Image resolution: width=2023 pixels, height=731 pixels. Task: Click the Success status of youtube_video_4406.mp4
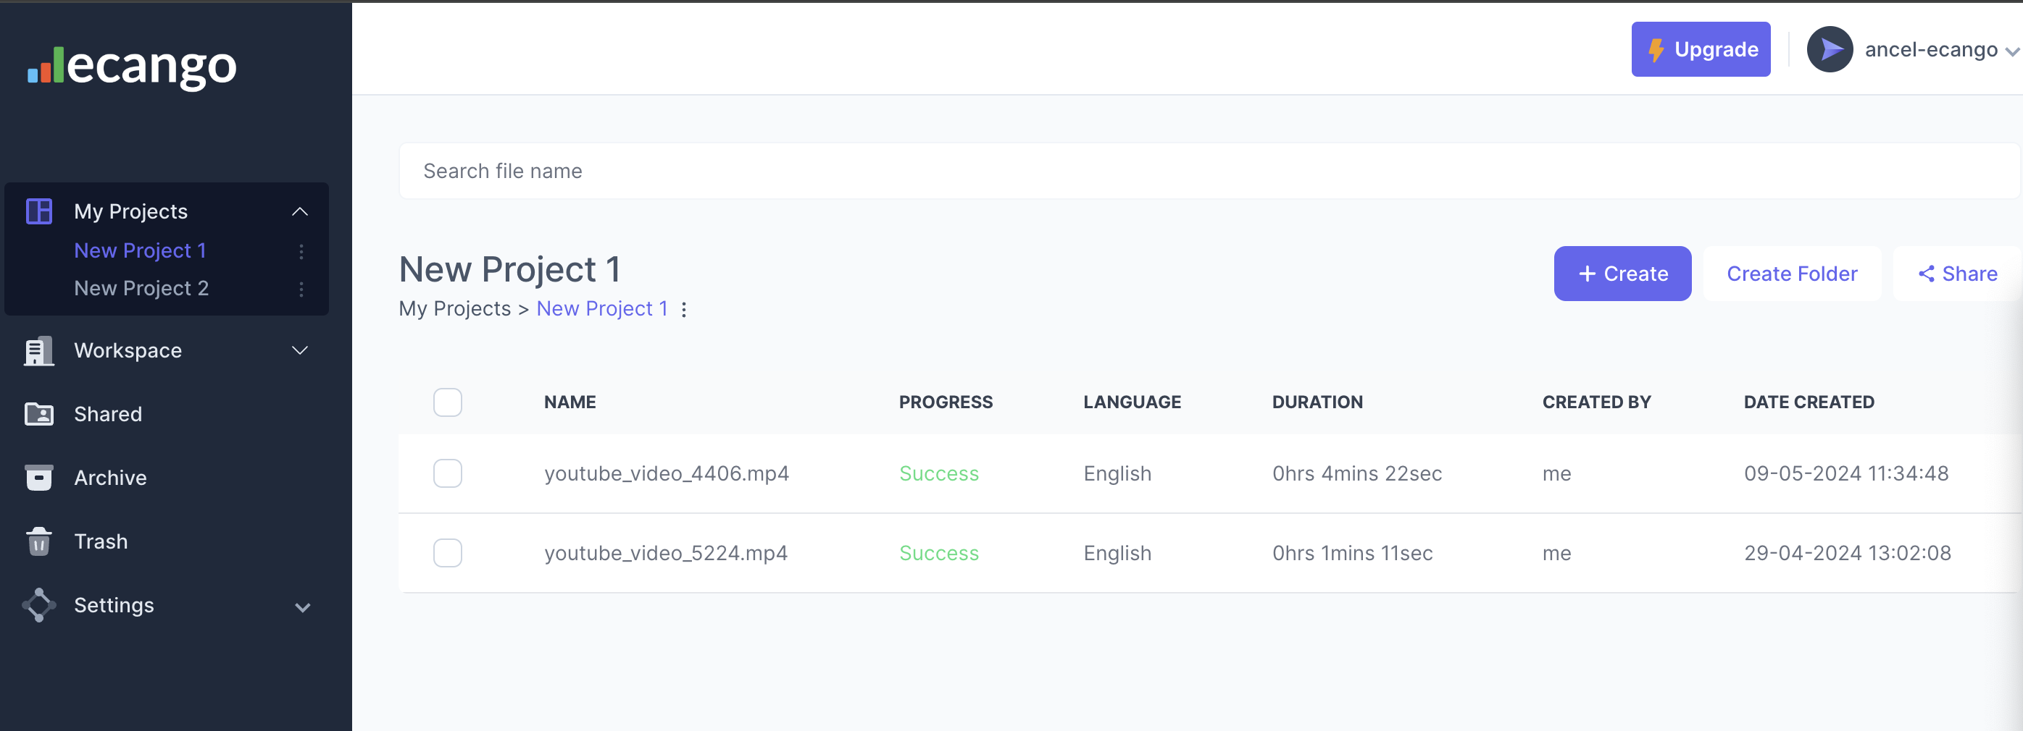938,473
